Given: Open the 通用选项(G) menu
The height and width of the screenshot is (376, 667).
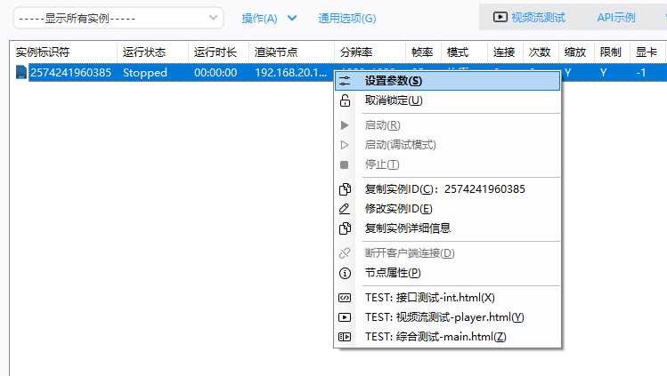Looking at the screenshot, I should pos(346,18).
